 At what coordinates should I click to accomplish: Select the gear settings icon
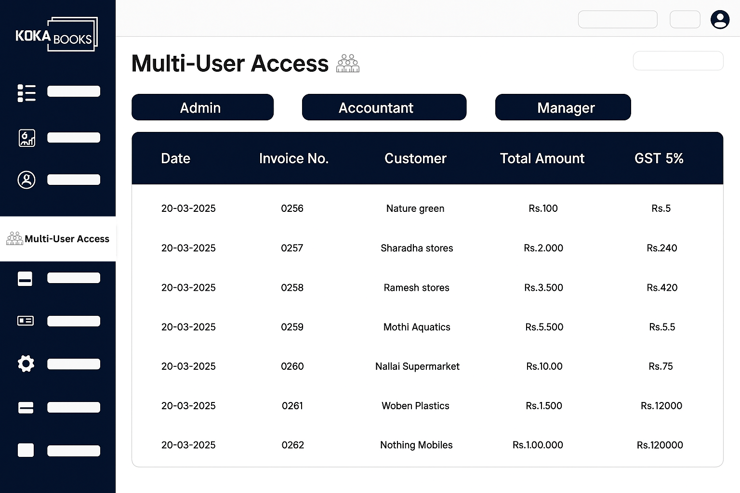pos(26,363)
